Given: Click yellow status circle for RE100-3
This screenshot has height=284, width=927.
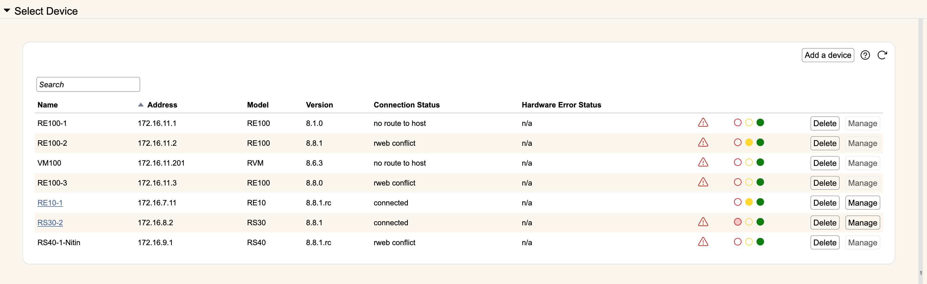Looking at the screenshot, I should 749,182.
